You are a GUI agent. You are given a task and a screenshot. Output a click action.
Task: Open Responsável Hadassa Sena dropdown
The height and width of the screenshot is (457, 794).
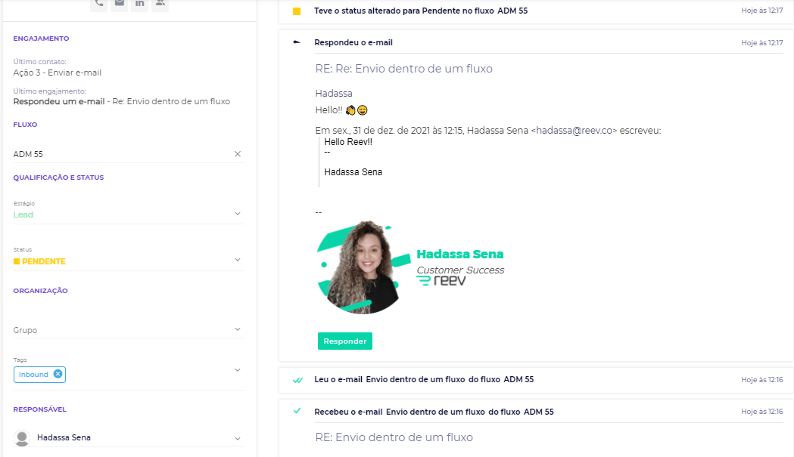(237, 438)
